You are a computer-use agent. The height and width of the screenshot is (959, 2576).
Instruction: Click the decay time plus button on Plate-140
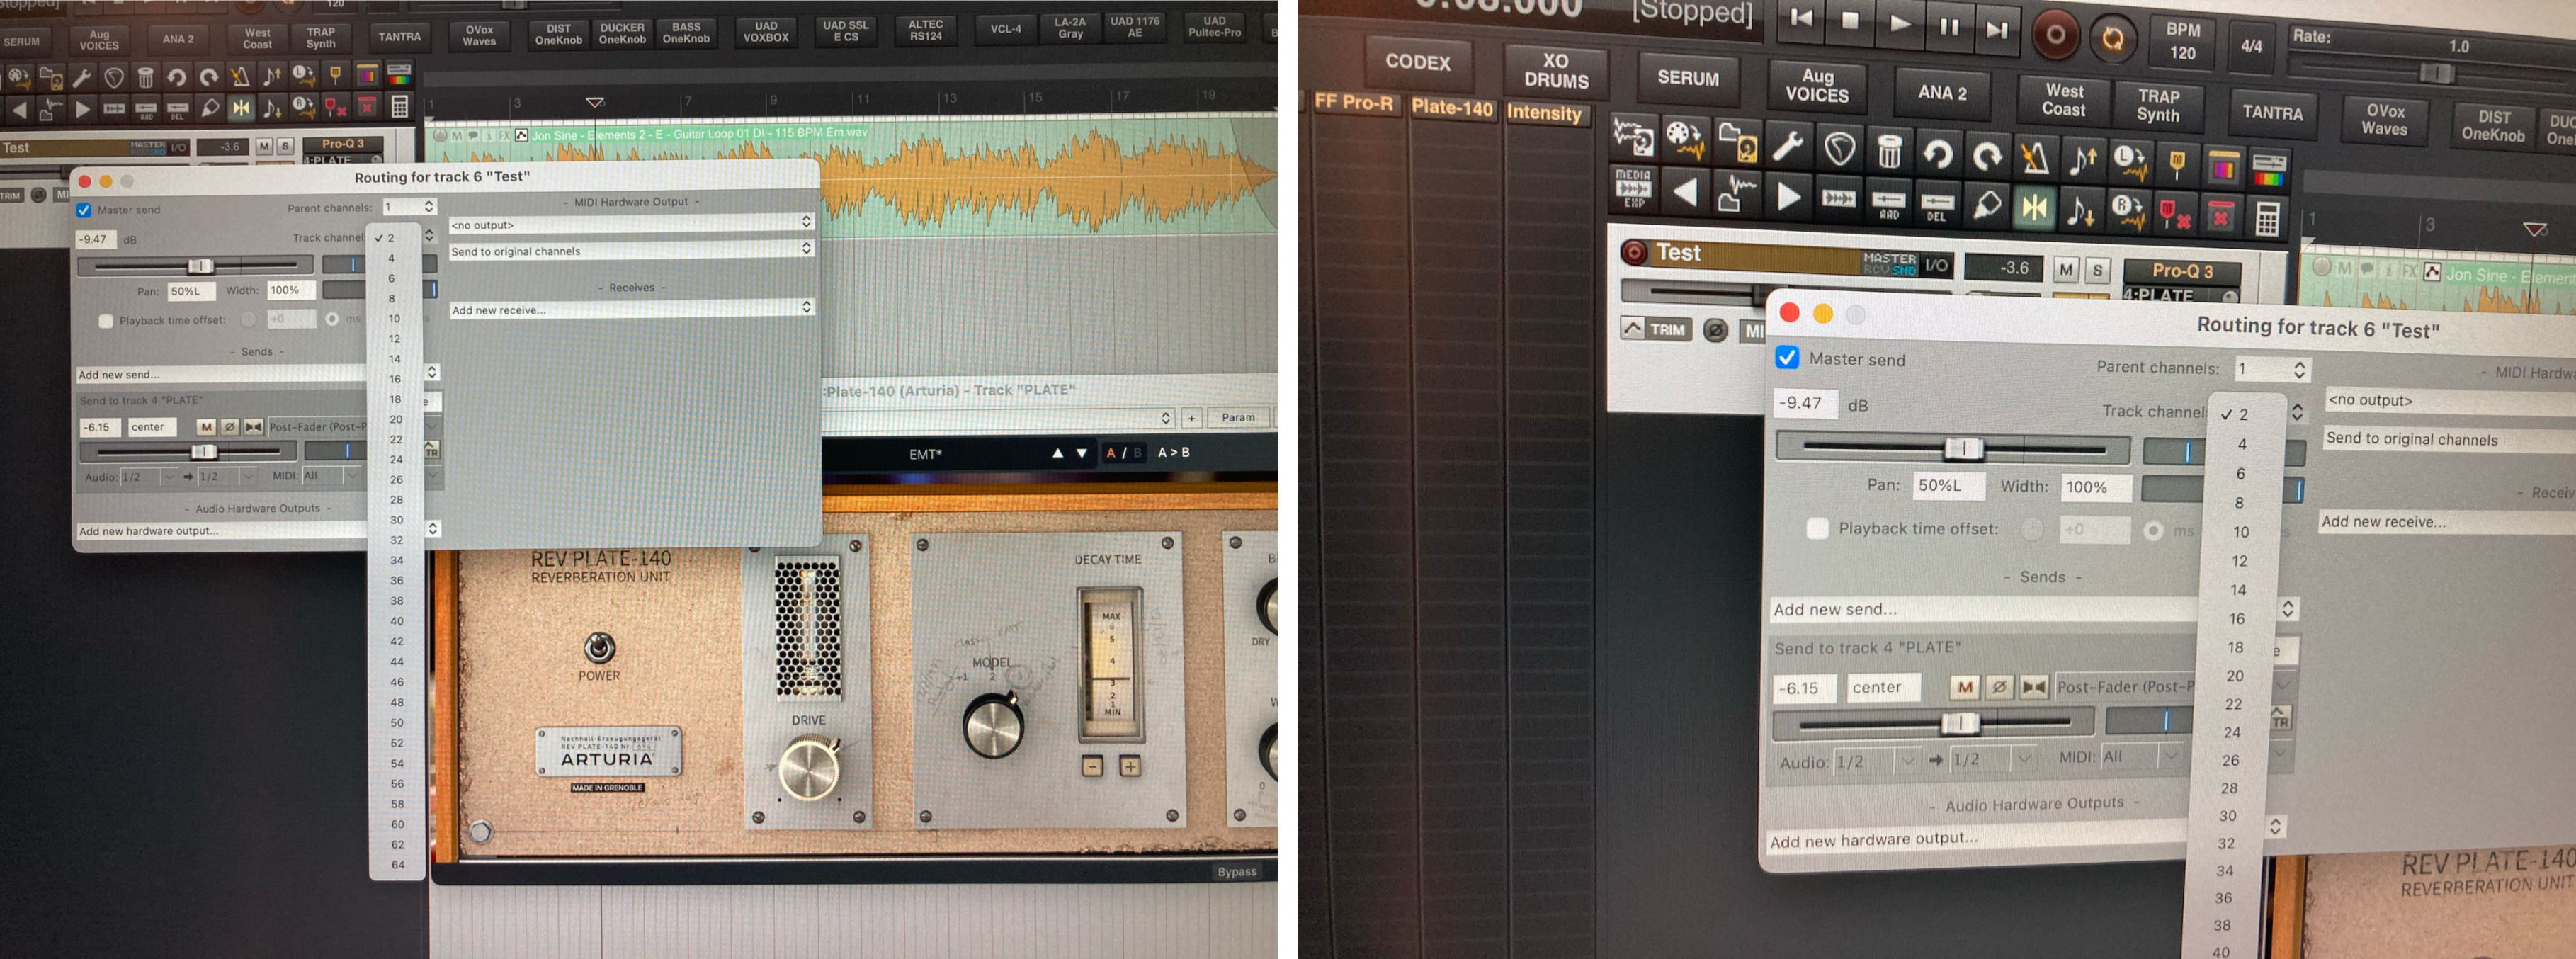[x=1130, y=766]
